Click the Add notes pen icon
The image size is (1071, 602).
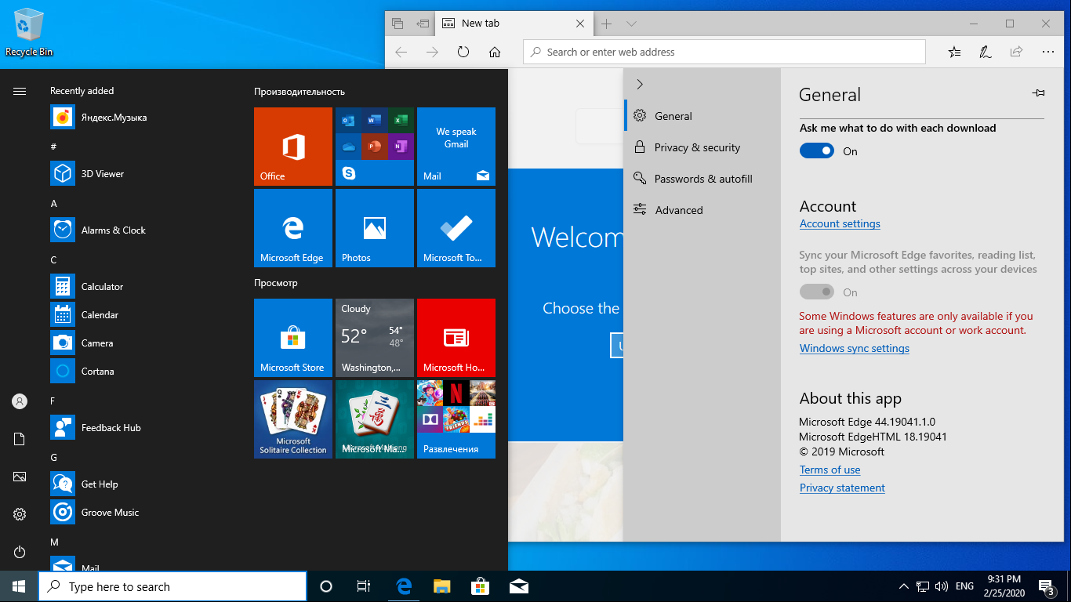click(x=985, y=52)
